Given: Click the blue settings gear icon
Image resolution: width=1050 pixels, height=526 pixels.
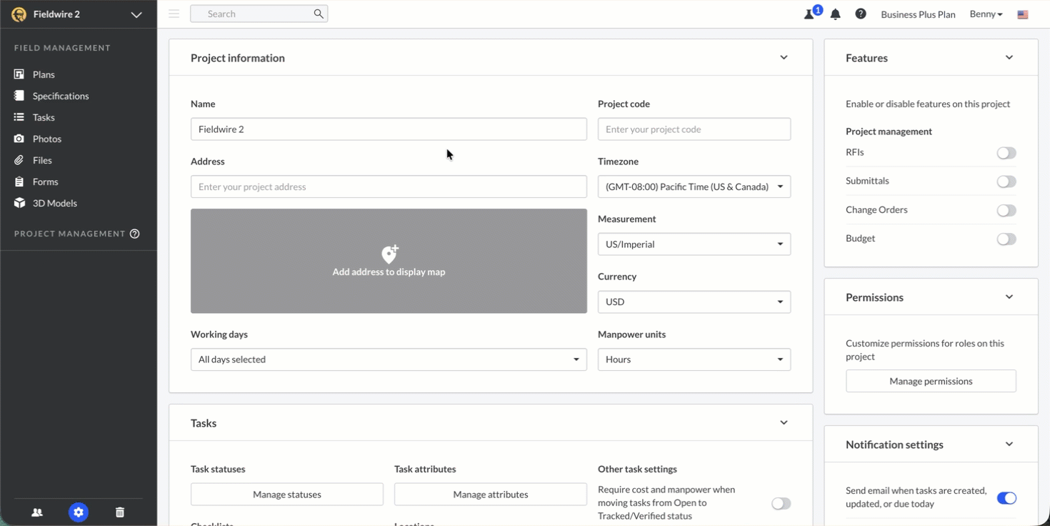Looking at the screenshot, I should tap(79, 512).
